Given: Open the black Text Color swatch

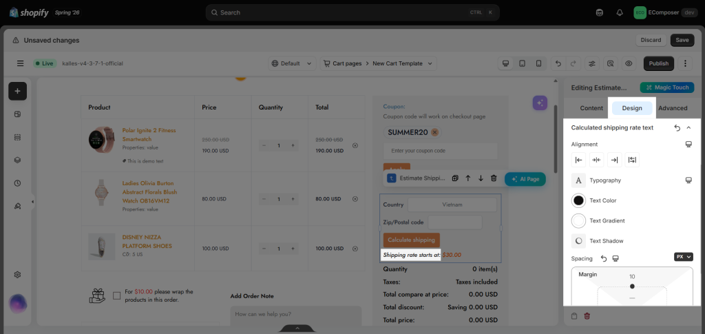Looking at the screenshot, I should click(x=578, y=200).
